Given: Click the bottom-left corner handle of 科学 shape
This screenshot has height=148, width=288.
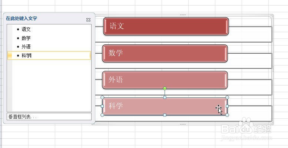Looking at the screenshot, I should pyautogui.click(x=103, y=115).
